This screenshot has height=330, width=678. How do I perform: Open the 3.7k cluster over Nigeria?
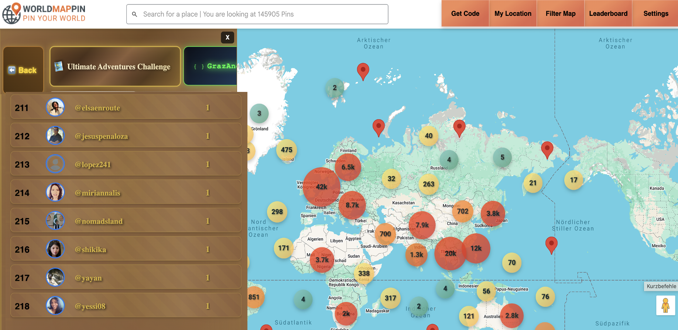(322, 260)
